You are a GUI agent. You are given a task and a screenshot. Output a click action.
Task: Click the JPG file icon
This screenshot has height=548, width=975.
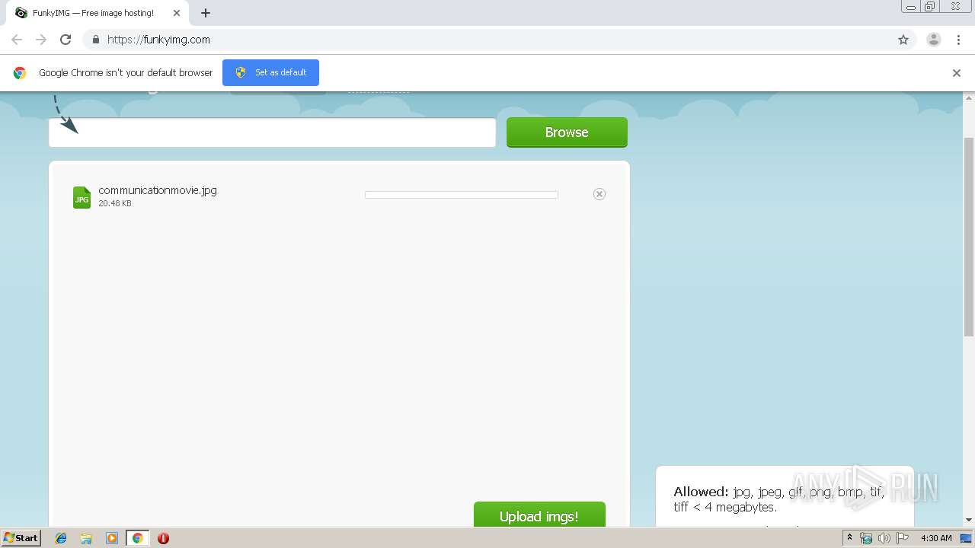coord(82,197)
